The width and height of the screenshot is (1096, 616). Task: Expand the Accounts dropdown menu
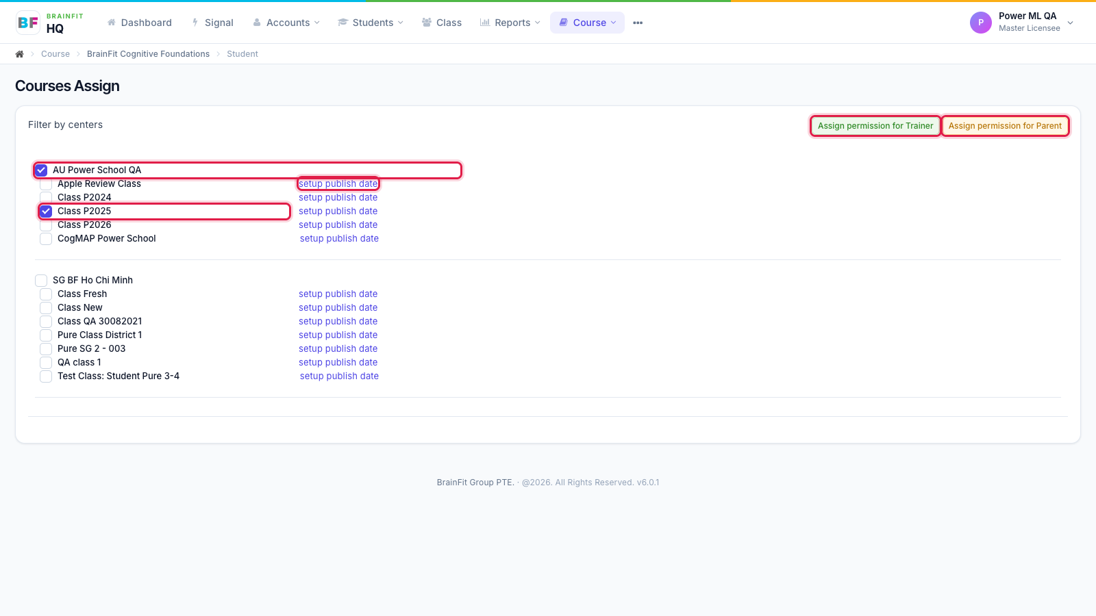coord(286,23)
